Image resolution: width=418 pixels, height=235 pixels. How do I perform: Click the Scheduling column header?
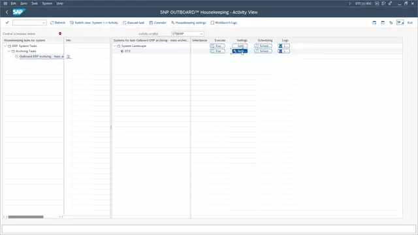[265, 40]
